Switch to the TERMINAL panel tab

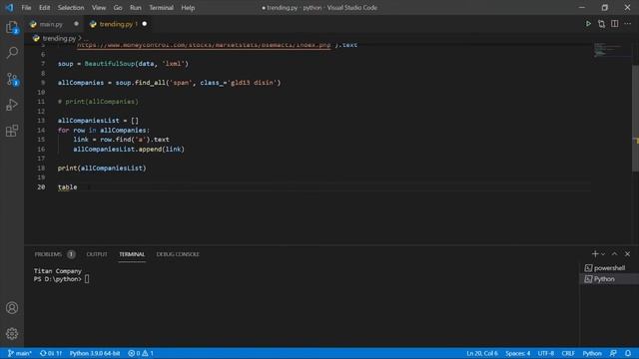pos(132,254)
